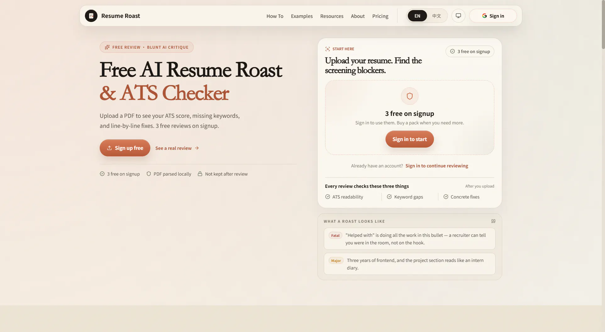Click the Sign up free button

pos(125,148)
